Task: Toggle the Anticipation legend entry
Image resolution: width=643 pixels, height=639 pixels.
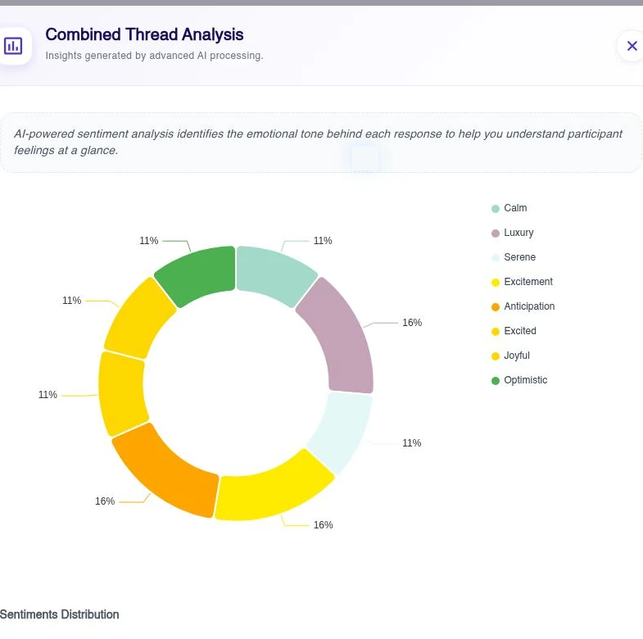Action: point(523,306)
